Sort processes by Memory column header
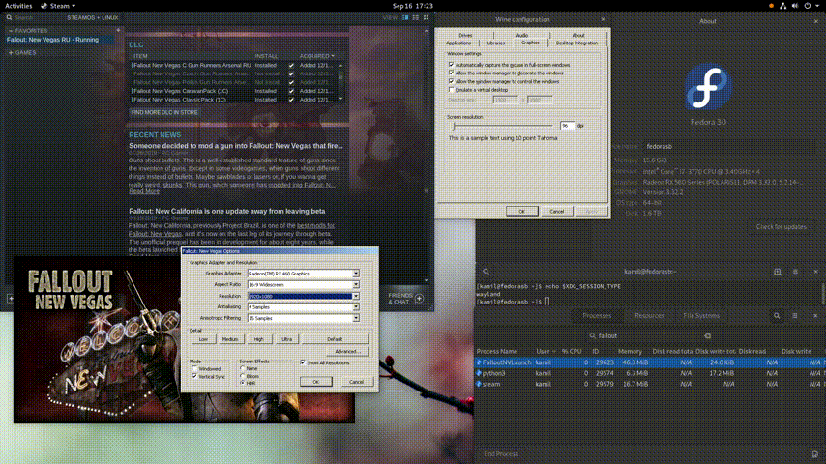 [x=630, y=351]
